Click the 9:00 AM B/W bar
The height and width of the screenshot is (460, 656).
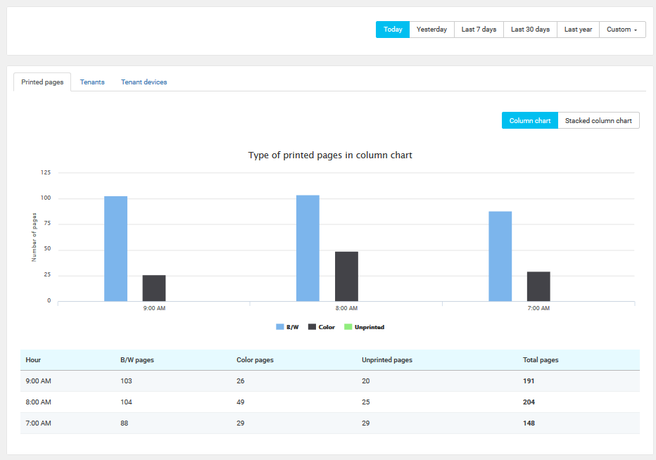115,249
